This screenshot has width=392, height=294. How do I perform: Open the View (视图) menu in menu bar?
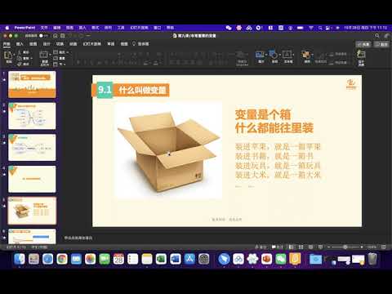(x=69, y=28)
